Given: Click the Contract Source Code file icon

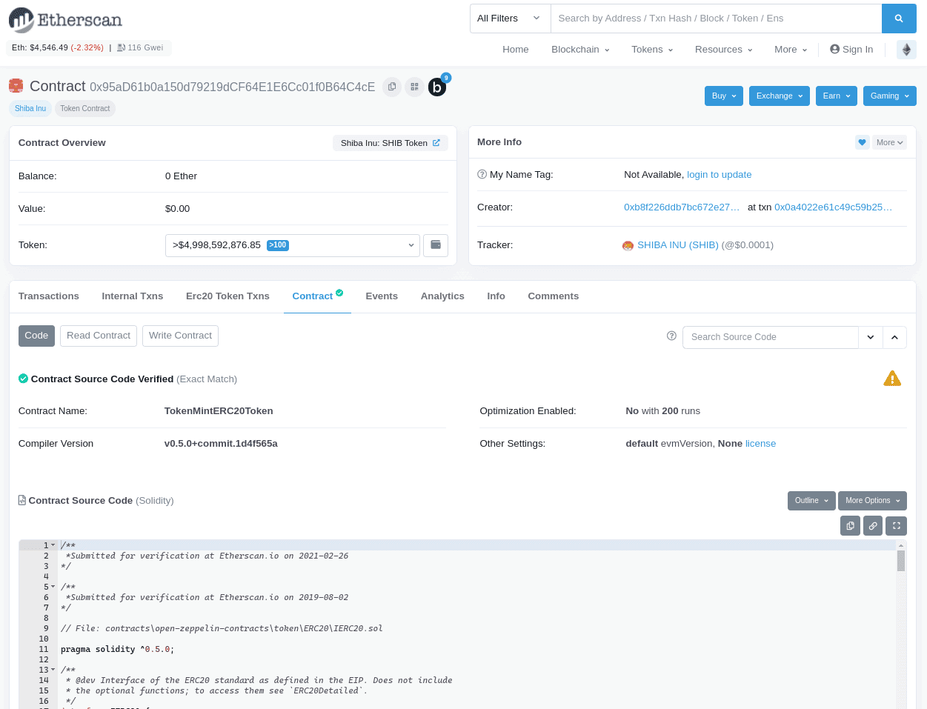Looking at the screenshot, I should 22,500.
